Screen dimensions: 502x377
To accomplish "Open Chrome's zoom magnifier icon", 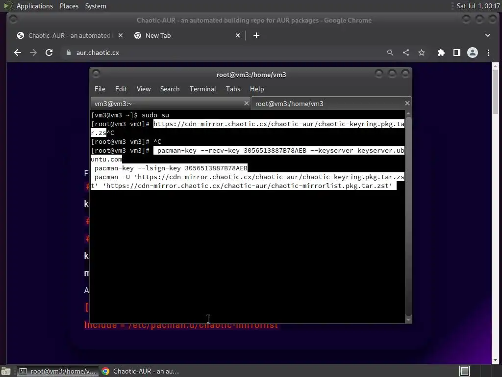I will [x=390, y=53].
